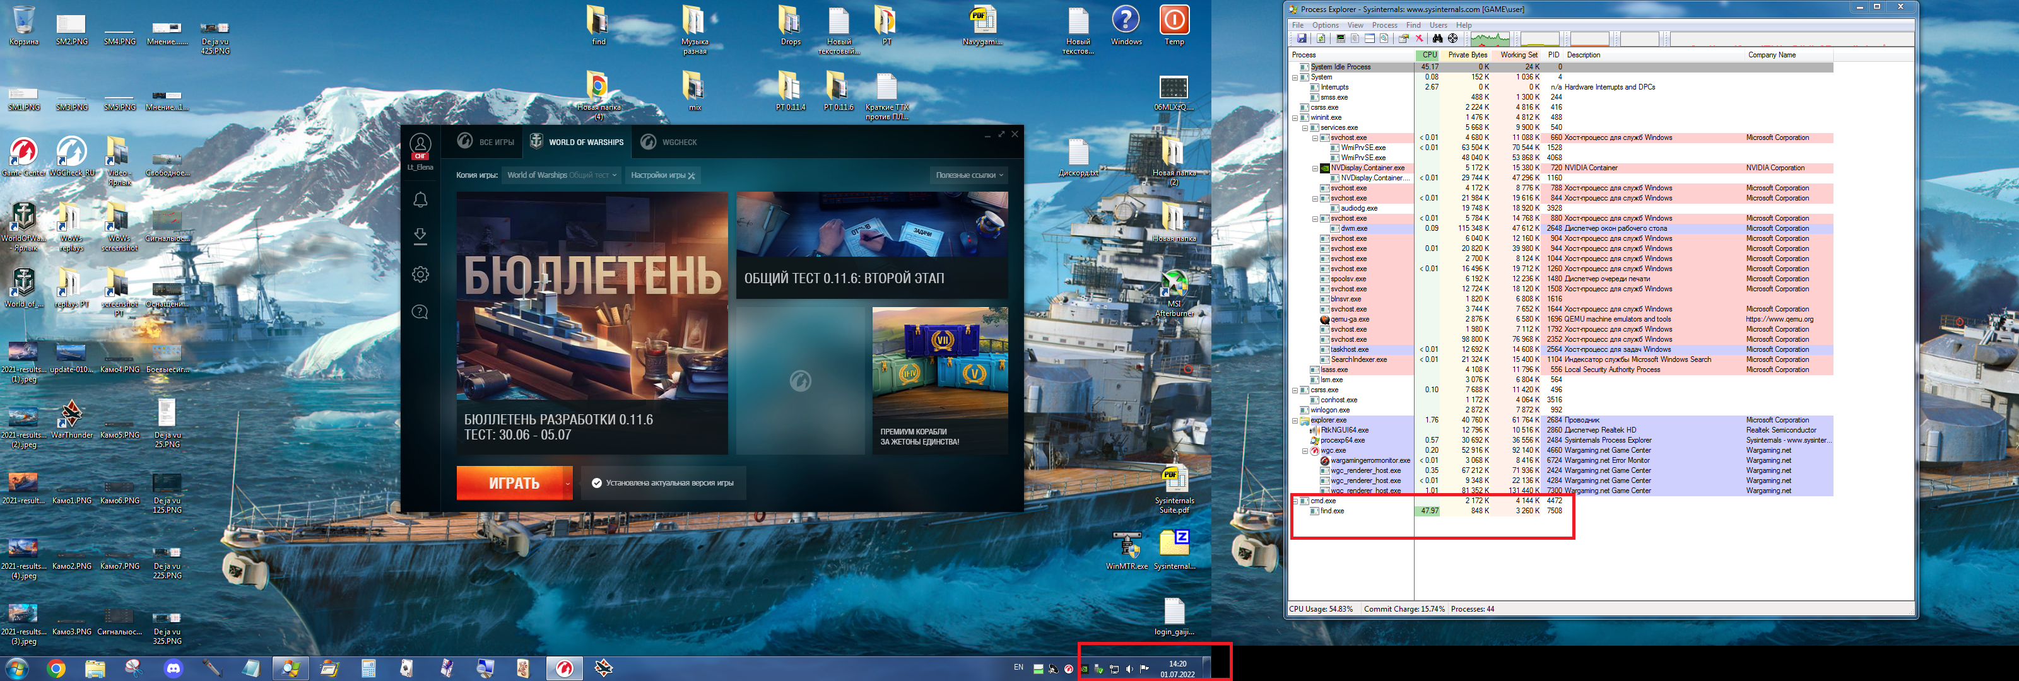The height and width of the screenshot is (681, 2019).
Task: Click the Save icon in Process Explorer toolbar
Action: click(x=1302, y=38)
